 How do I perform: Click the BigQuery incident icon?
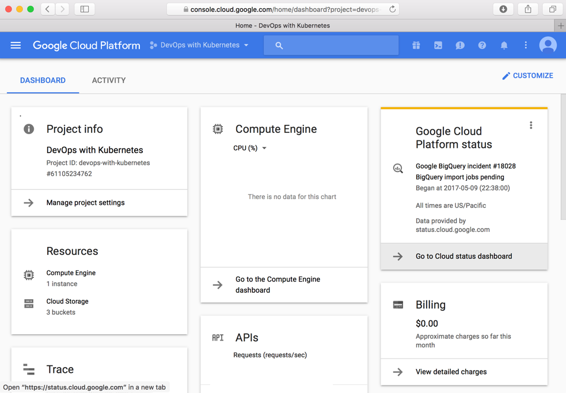(x=398, y=168)
